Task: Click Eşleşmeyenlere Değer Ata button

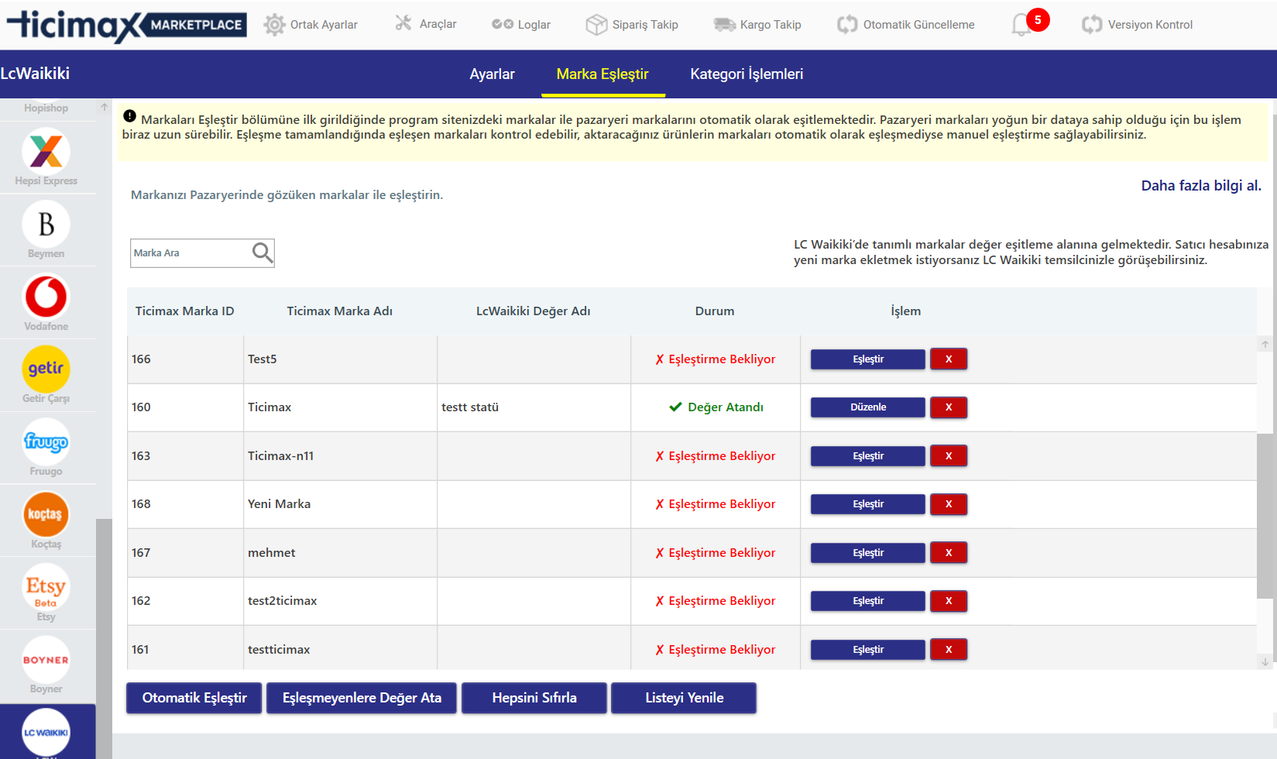Action: click(362, 698)
